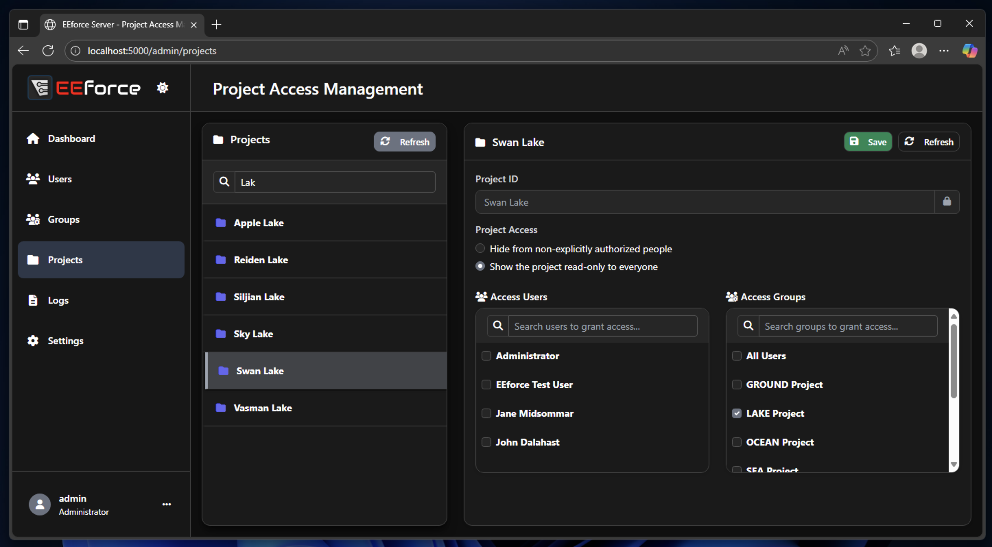This screenshot has height=547, width=992.
Task: Uncheck the LAKE Project group checkbox
Action: tap(737, 414)
